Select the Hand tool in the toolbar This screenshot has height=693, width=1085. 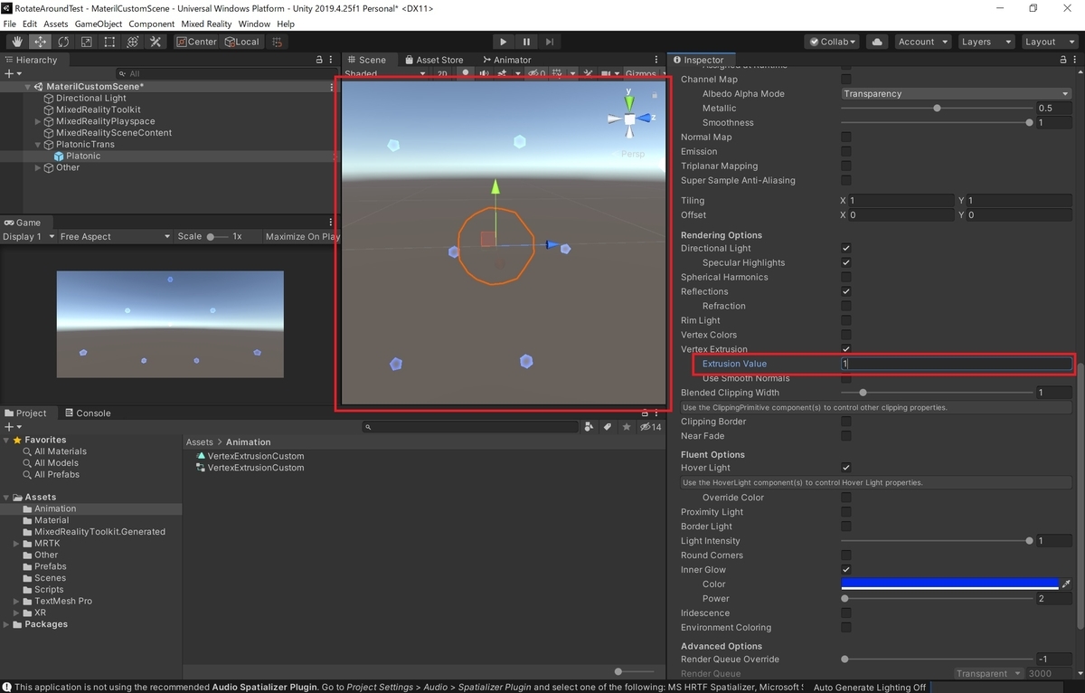[17, 42]
